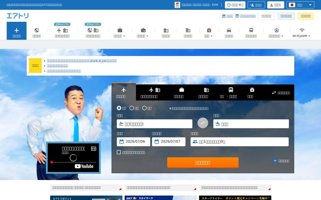Select the first selected trip-type radio button
The height and width of the screenshot is (200, 321).
point(119,108)
